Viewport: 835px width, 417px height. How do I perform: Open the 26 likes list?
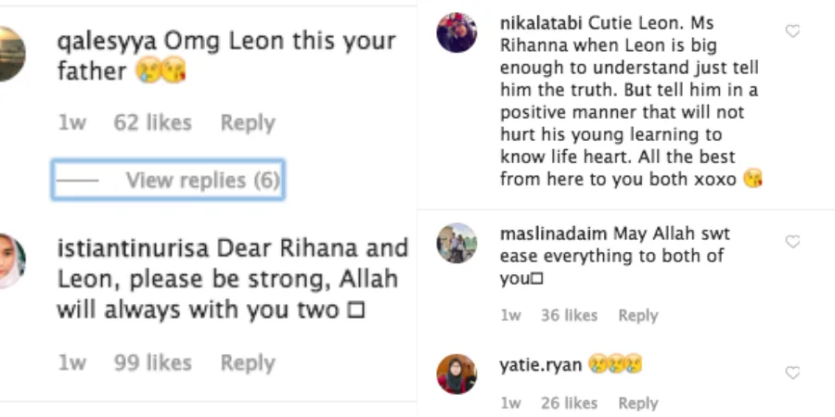pos(569,403)
